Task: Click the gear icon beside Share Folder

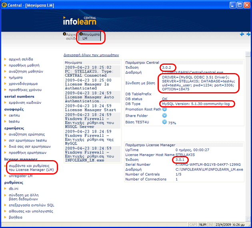Action: (164, 115)
